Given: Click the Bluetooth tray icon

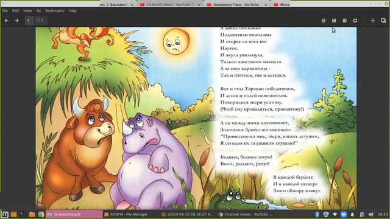Looking at the screenshot, I should (x=317, y=214).
